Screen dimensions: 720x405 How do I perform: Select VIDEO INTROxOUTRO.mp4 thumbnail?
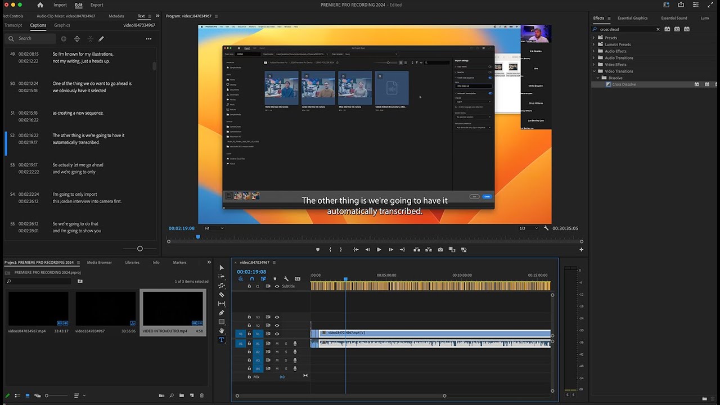(173, 308)
